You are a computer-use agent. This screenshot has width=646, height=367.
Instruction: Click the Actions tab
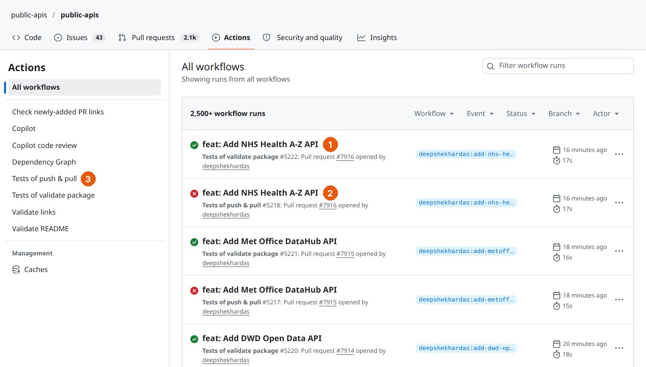click(x=231, y=38)
